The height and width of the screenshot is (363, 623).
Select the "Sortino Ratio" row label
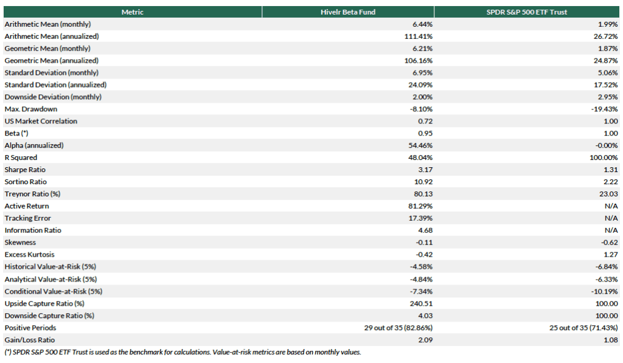[x=26, y=181]
